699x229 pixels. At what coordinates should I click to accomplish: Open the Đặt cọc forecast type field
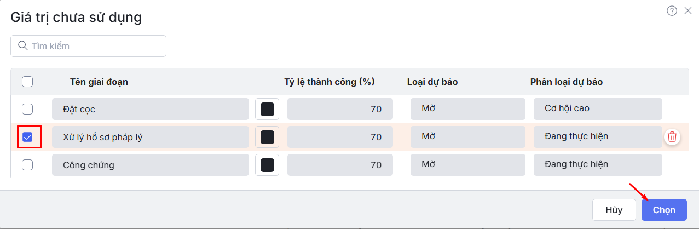click(467, 108)
